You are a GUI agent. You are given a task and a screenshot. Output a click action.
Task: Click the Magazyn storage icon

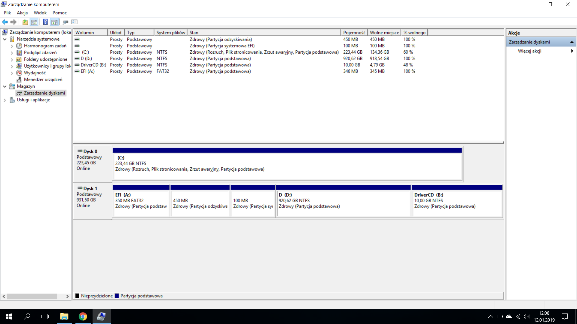click(12, 86)
